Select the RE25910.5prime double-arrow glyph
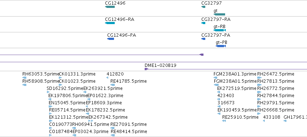Screen dimensions: 307x137 (224, 121)
